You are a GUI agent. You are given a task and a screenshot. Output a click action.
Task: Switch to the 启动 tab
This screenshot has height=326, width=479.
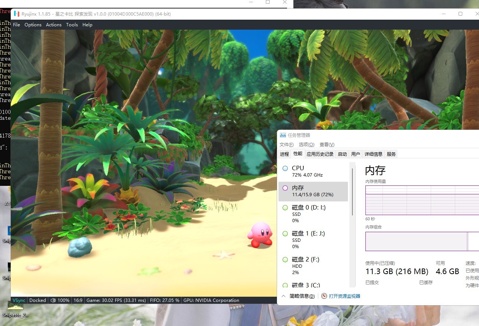click(342, 154)
